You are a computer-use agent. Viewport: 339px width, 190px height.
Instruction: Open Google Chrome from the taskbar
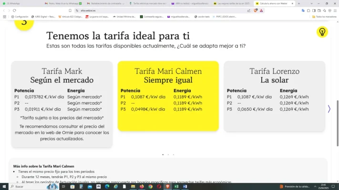coord(151,187)
